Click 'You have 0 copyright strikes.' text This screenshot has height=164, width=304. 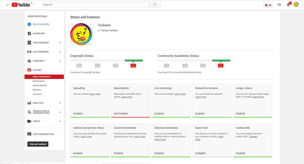tap(85, 72)
